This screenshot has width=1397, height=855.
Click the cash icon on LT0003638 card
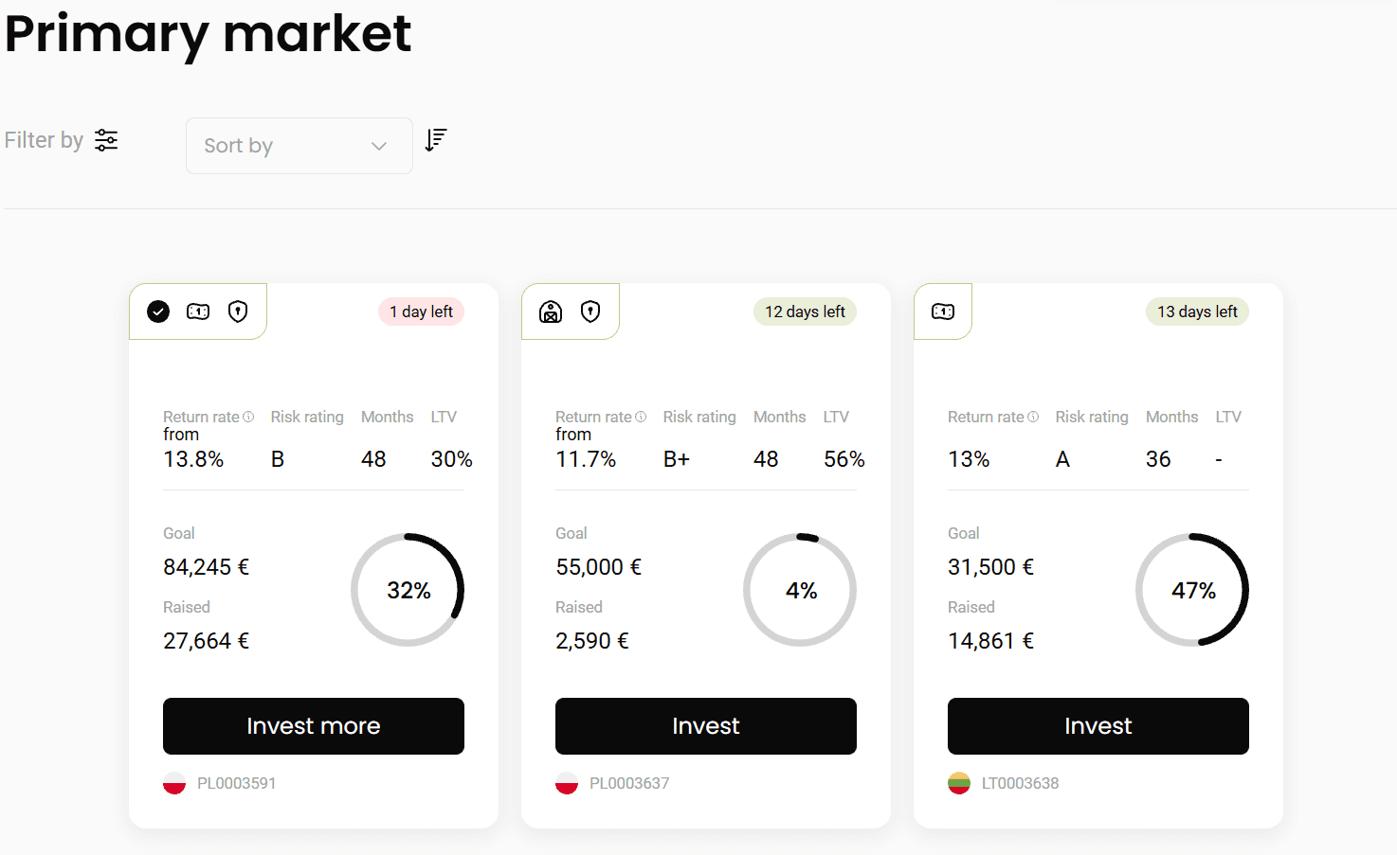pyautogui.click(x=943, y=312)
